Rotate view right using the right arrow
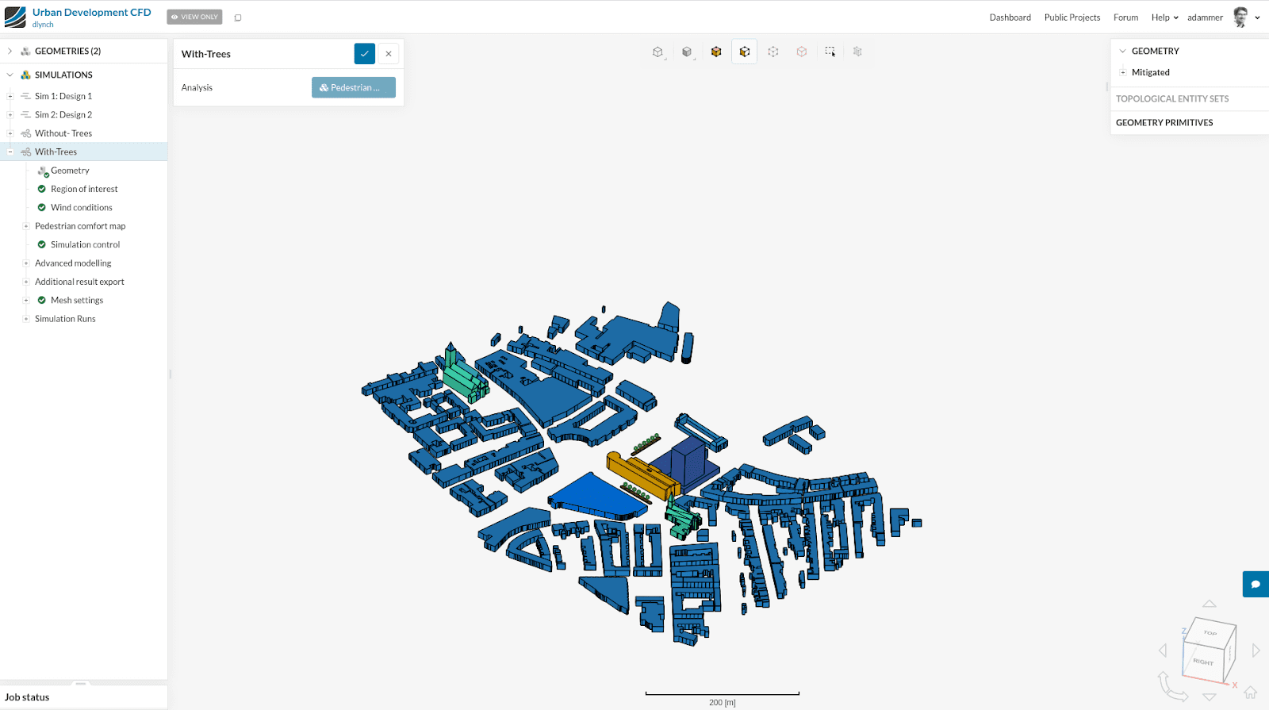 point(1256,651)
